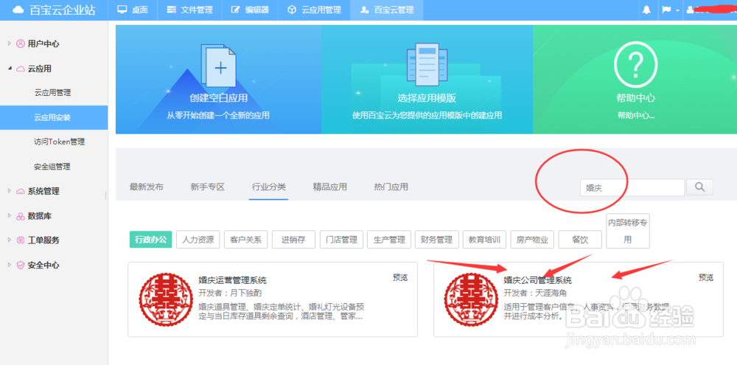This screenshot has height=365, width=737.
Task: Collapse the 云应用 tree arrow
Action: (10, 69)
